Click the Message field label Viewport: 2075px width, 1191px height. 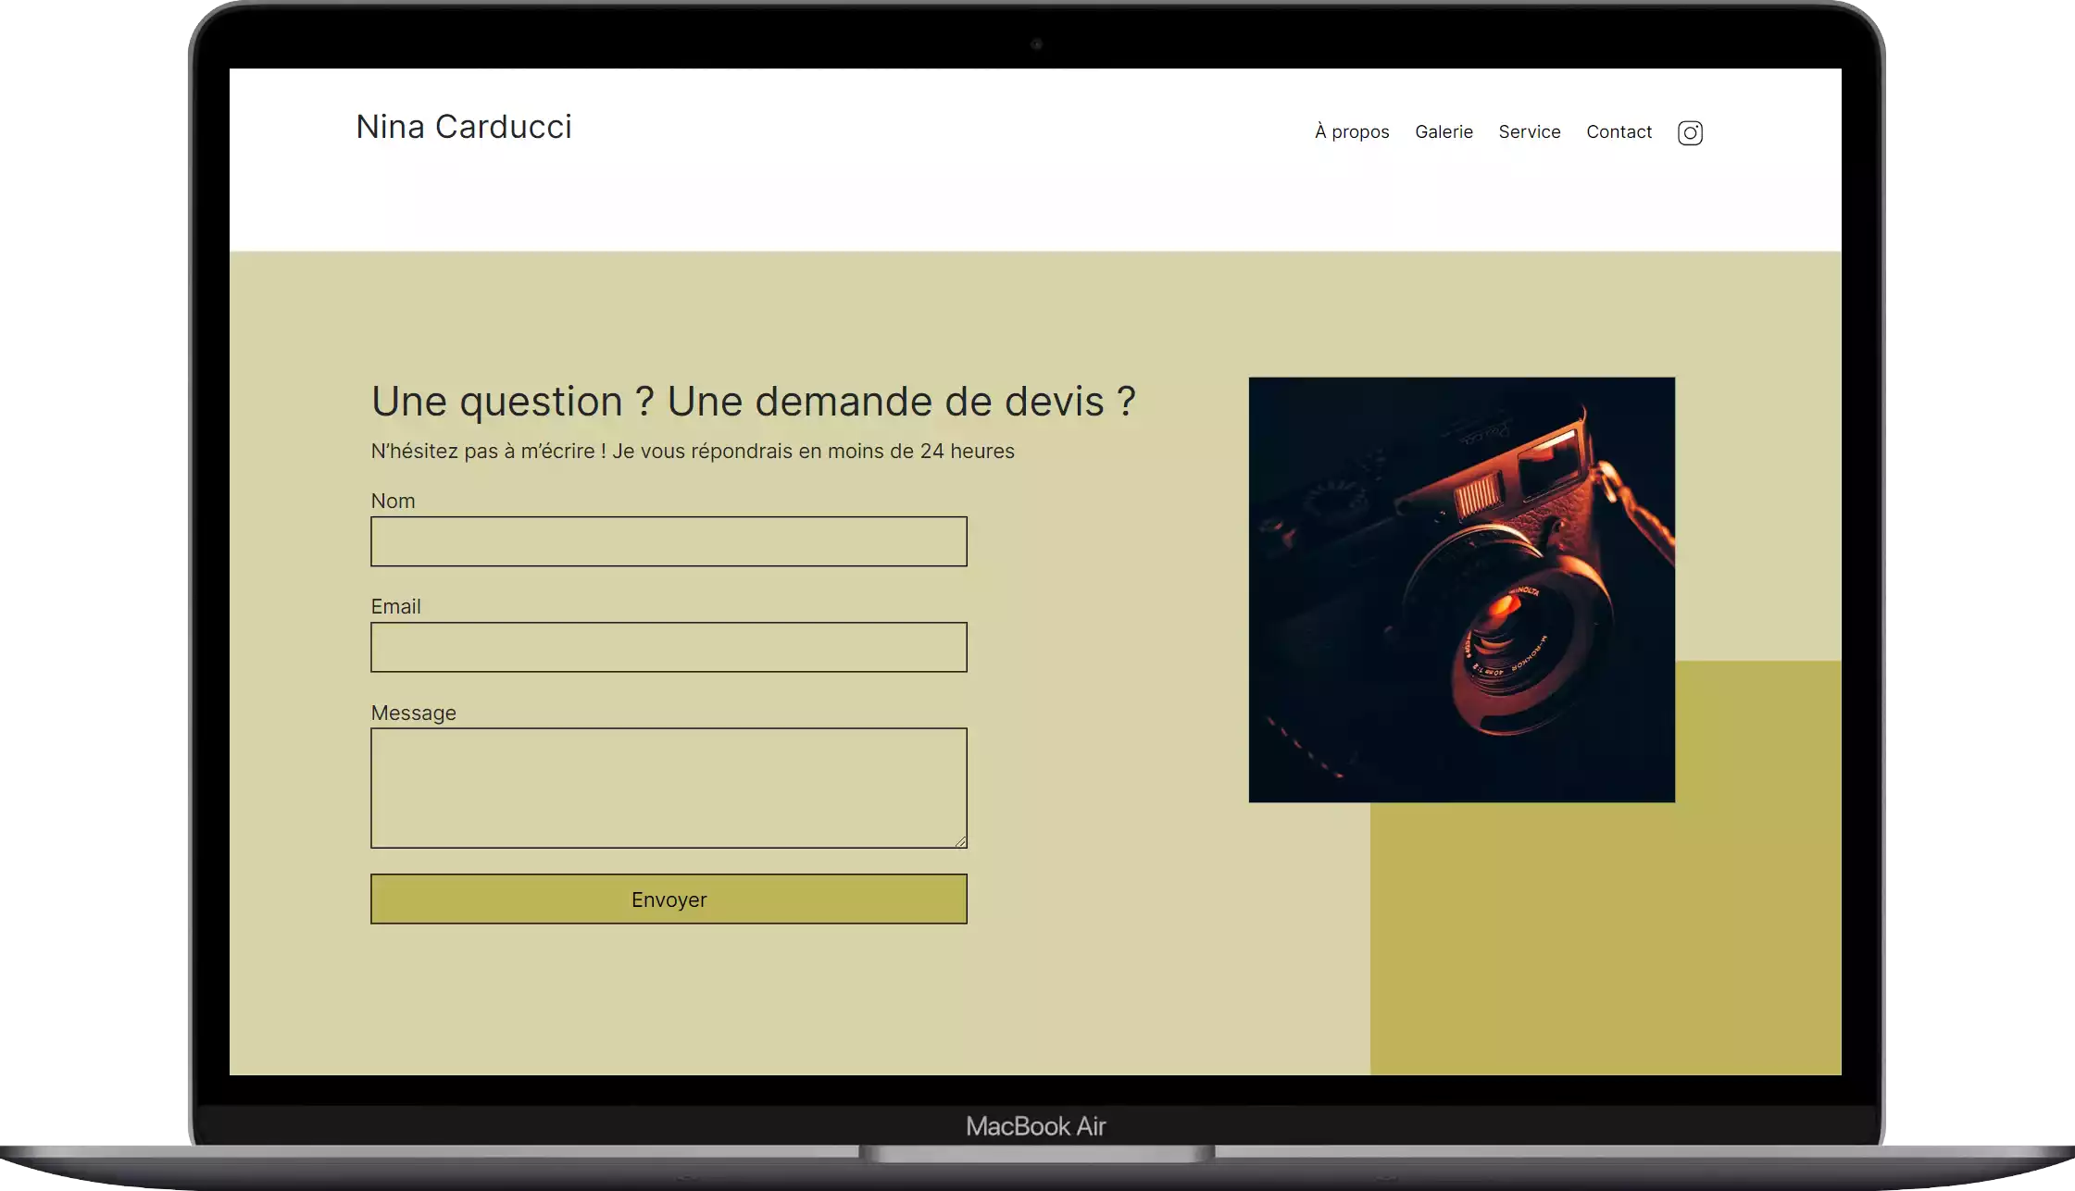point(413,713)
